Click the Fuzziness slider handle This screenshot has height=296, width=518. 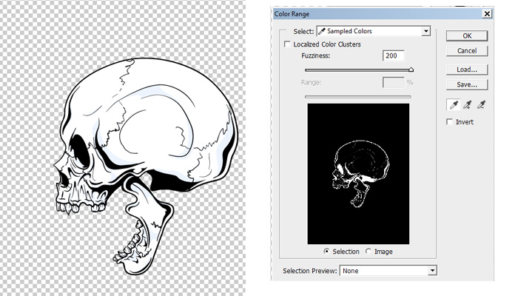411,70
